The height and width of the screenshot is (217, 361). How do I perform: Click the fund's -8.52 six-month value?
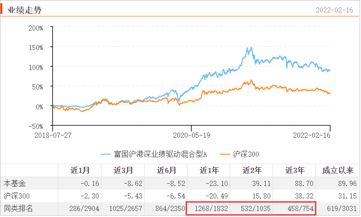tap(176, 184)
